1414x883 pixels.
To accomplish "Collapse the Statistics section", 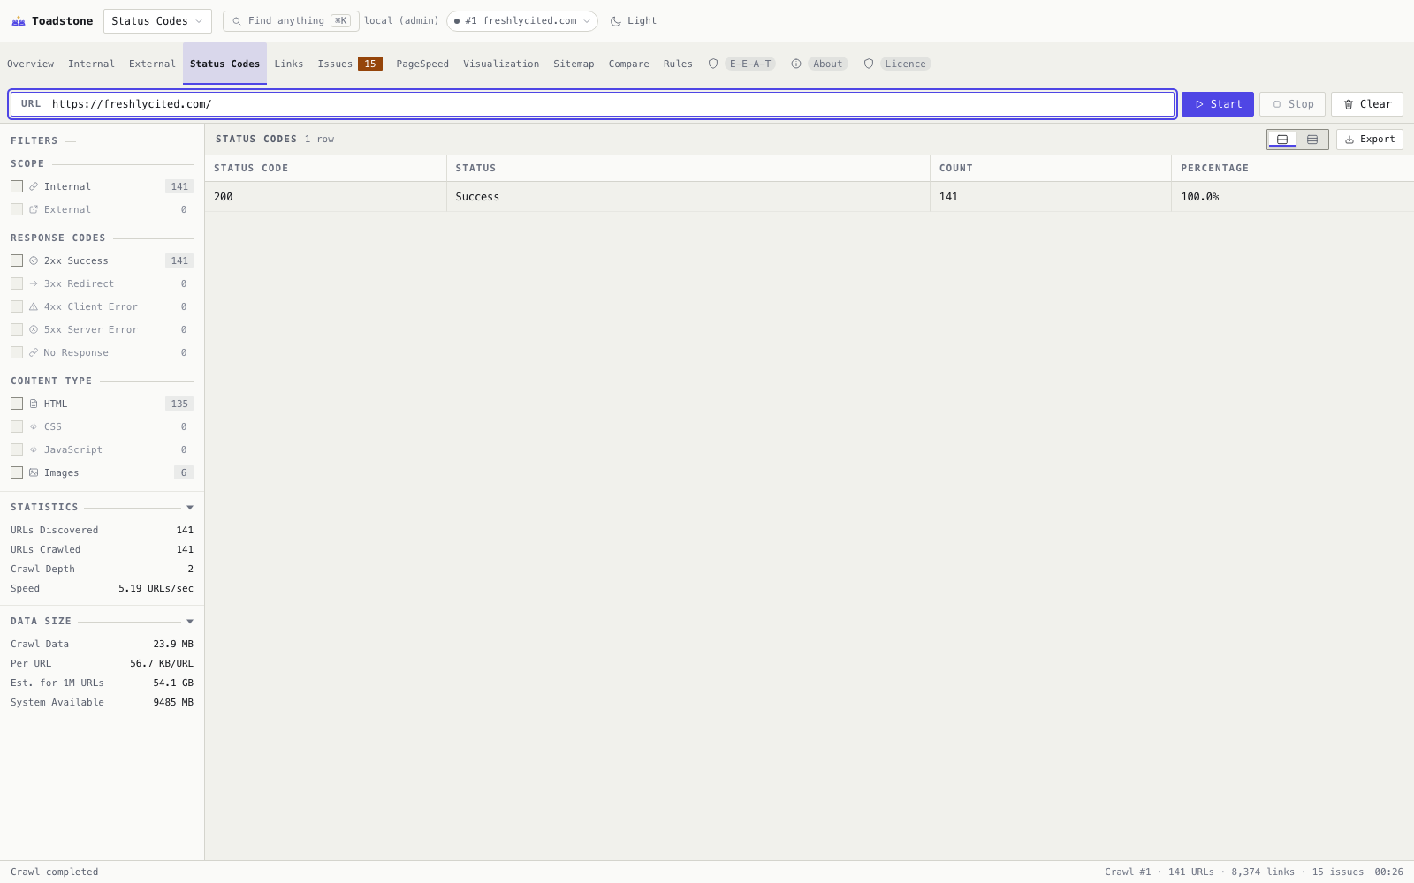I will coord(190,508).
